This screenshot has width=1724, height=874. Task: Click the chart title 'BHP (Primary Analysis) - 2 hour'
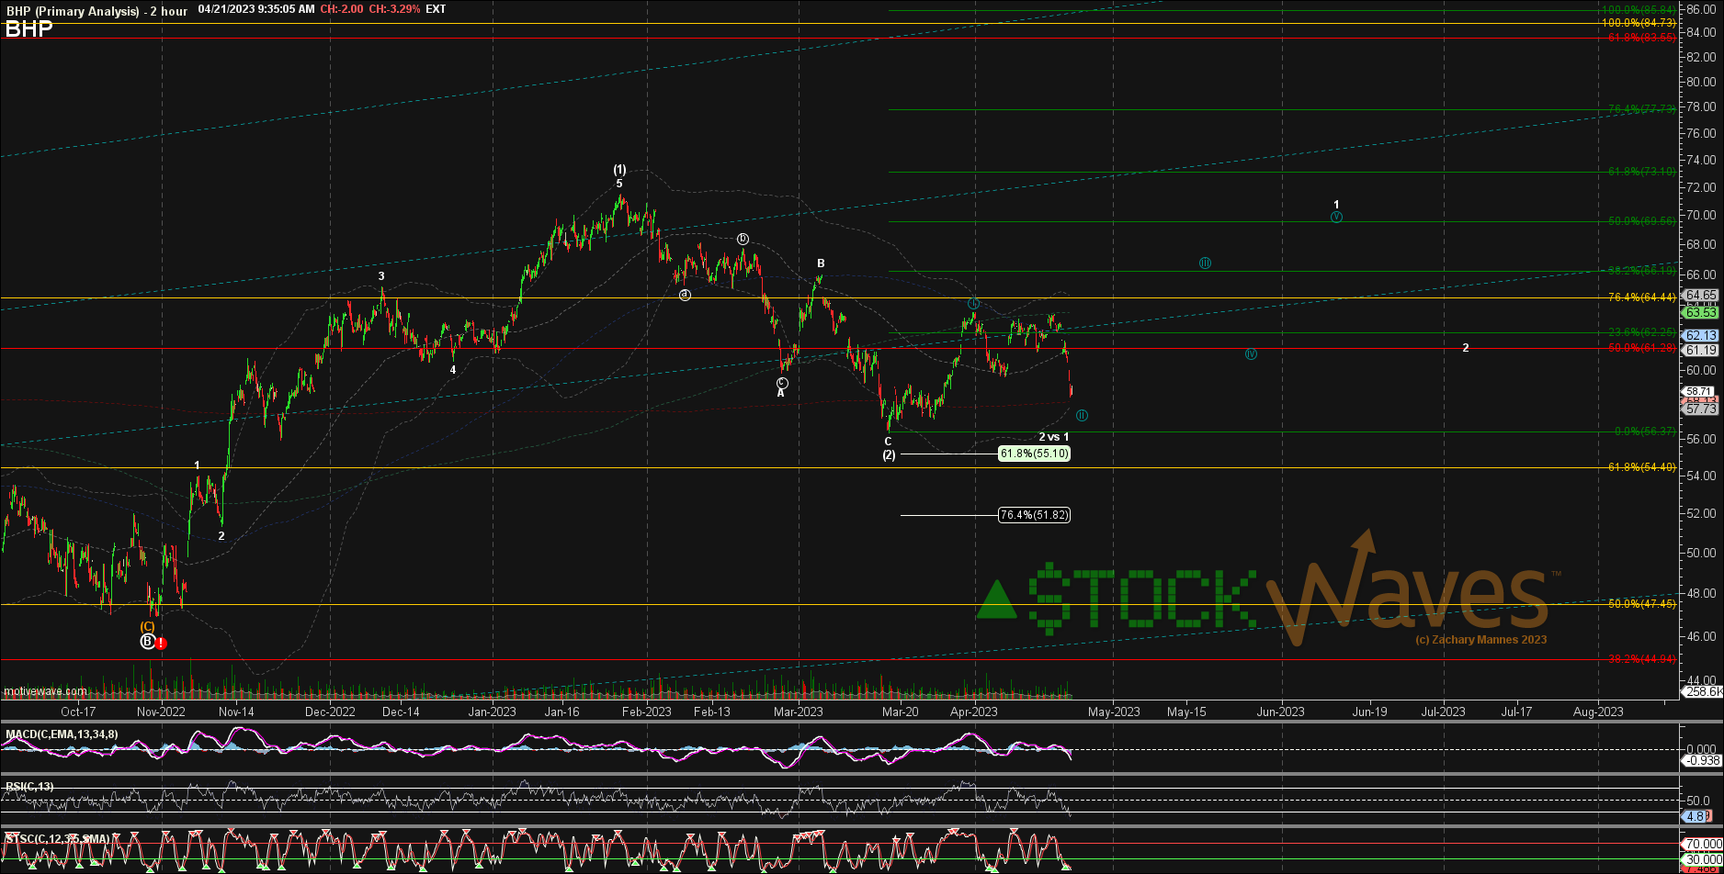point(96,11)
